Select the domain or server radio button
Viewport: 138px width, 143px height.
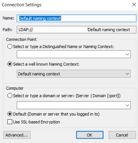pyautogui.click(x=10, y=96)
